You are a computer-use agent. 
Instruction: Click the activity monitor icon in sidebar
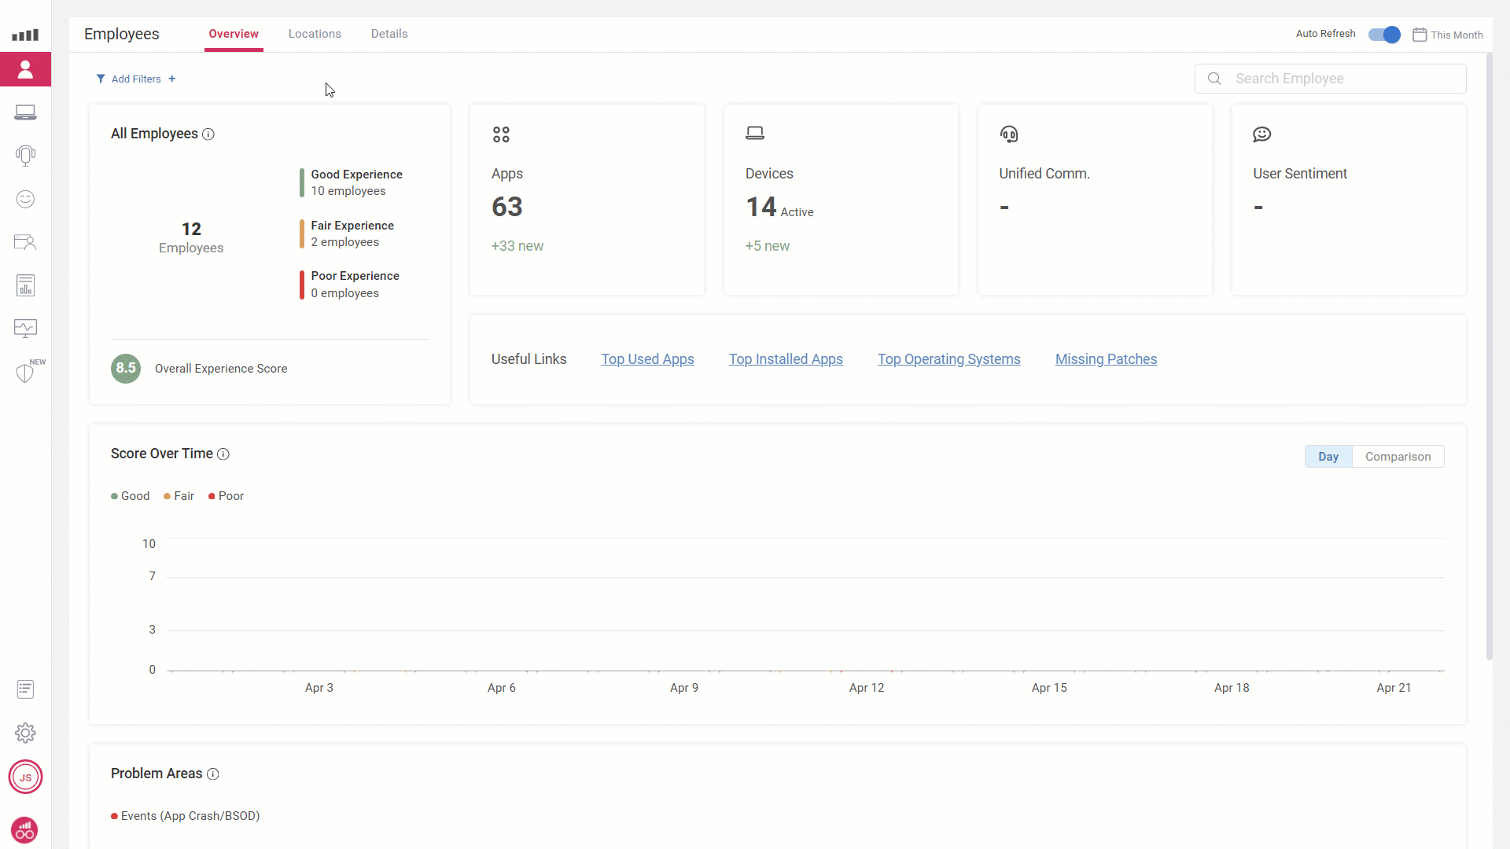point(25,328)
